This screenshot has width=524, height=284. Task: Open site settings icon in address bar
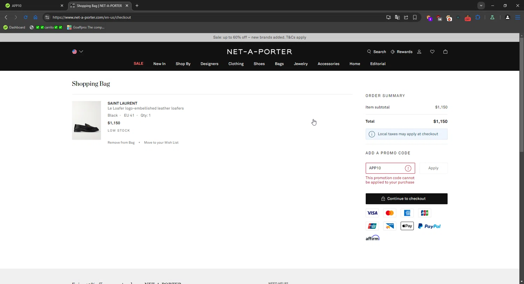tap(47, 17)
